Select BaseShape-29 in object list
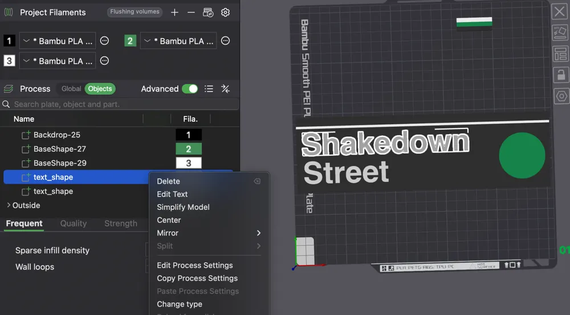 click(60, 163)
